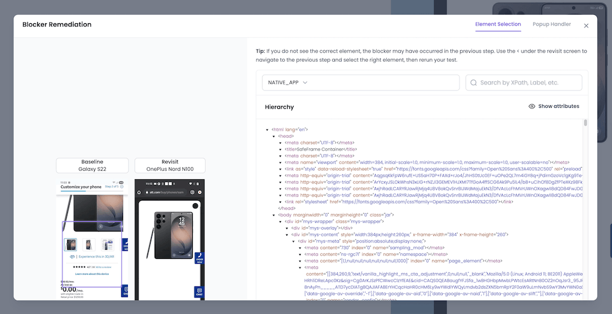Select the <head> tree row text
Image resolution: width=612 pixels, height=314 pixels.
tap(286, 136)
